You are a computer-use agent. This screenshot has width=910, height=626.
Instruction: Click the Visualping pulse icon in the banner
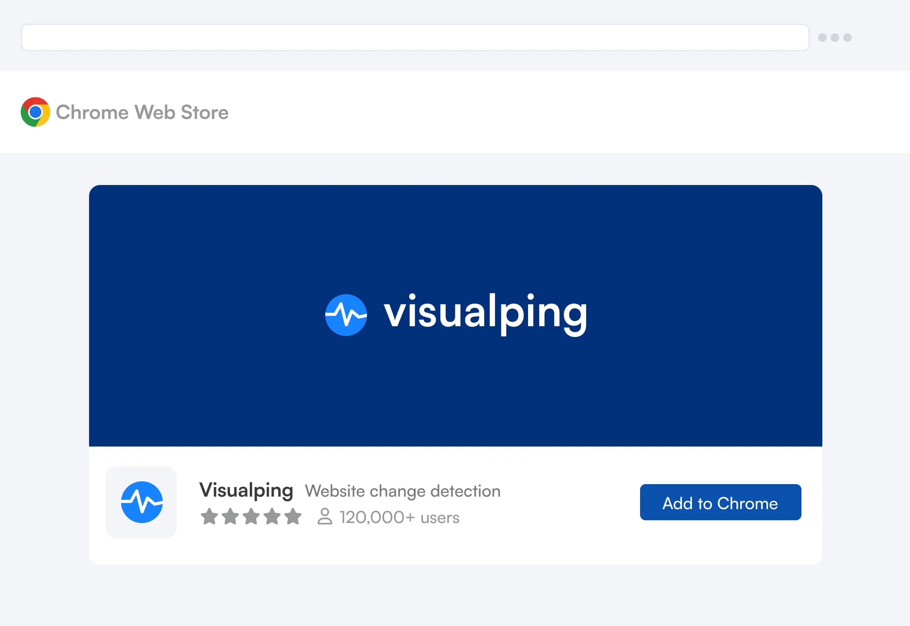point(346,315)
